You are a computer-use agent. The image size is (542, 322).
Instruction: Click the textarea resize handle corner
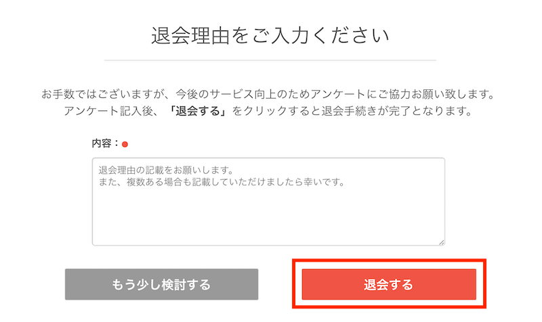(x=442, y=241)
